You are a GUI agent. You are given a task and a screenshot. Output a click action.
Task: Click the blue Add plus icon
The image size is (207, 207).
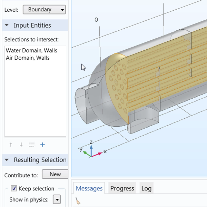[x=42, y=145]
